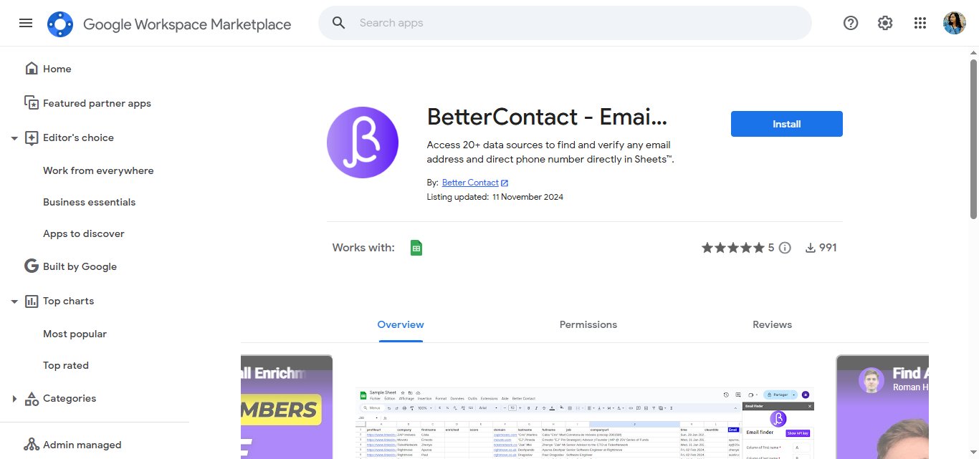Click the Admin managed icon
The width and height of the screenshot is (979, 459).
tap(32, 445)
